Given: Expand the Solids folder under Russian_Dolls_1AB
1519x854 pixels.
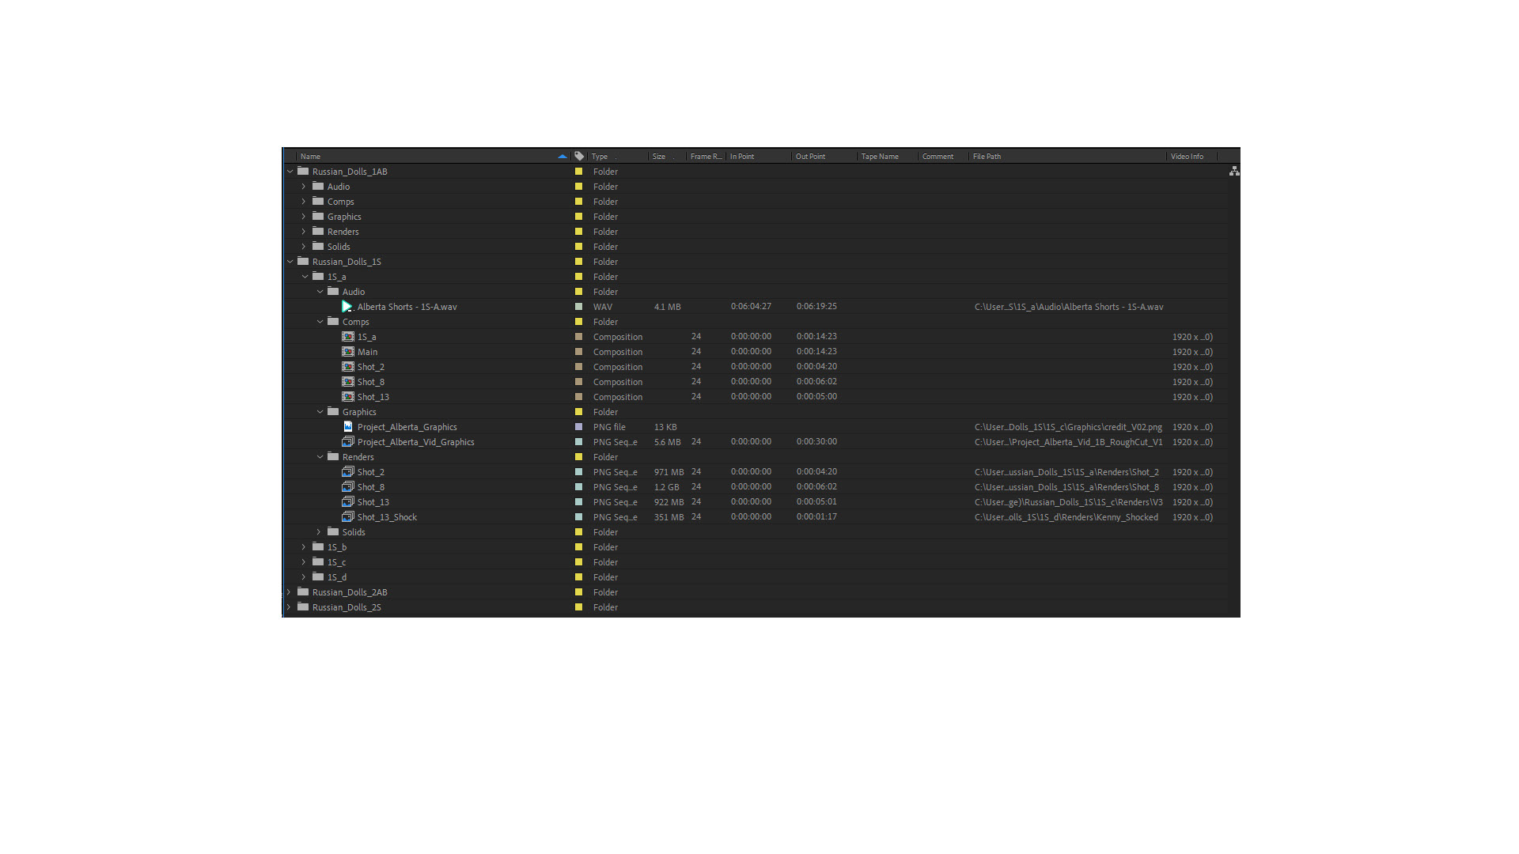Looking at the screenshot, I should click(304, 247).
